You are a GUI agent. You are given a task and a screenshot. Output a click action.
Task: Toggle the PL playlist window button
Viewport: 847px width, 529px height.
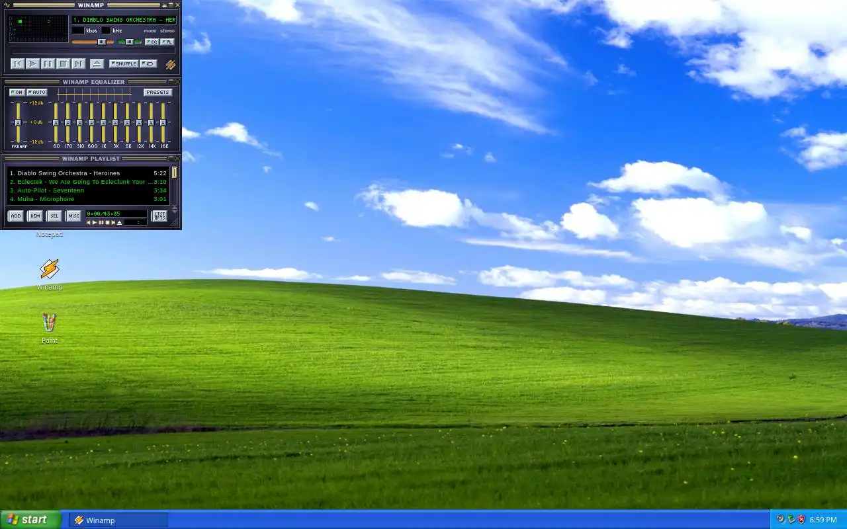point(167,42)
